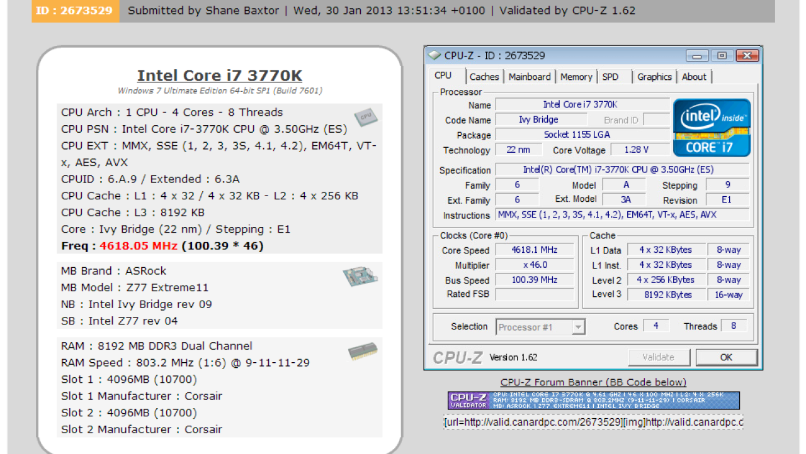Maximize the CPU-Z window
The height and width of the screenshot is (454, 806).
[722, 56]
